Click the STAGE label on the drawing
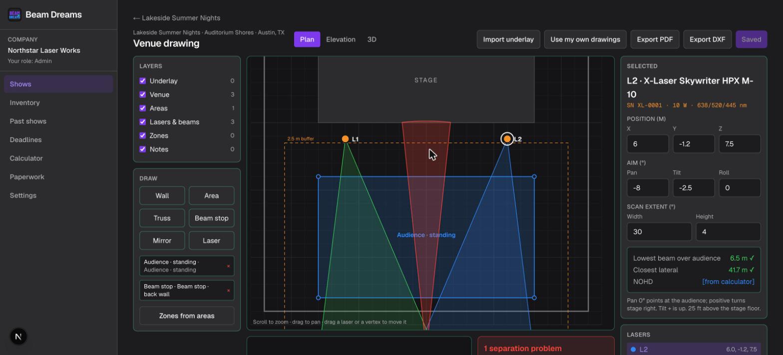Image resolution: width=783 pixels, height=355 pixels. click(x=426, y=80)
